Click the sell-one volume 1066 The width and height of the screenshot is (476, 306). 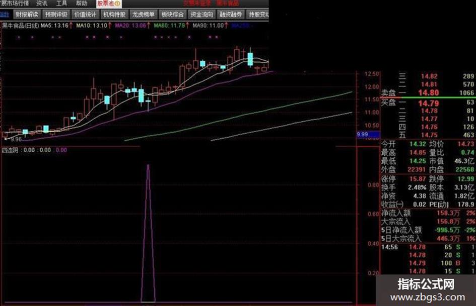pos(467,93)
